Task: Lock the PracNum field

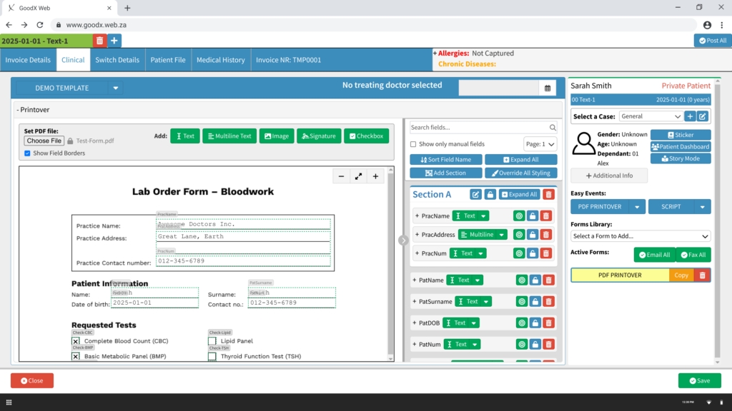Action: 532,253
